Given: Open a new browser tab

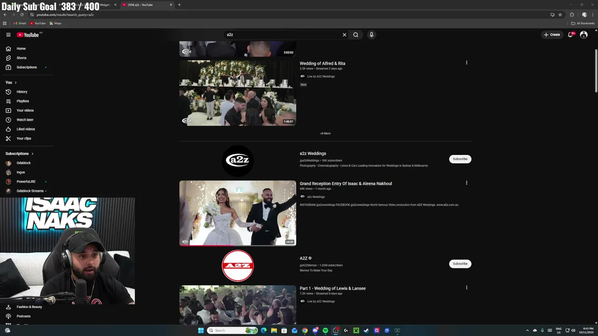Looking at the screenshot, I should [179, 5].
